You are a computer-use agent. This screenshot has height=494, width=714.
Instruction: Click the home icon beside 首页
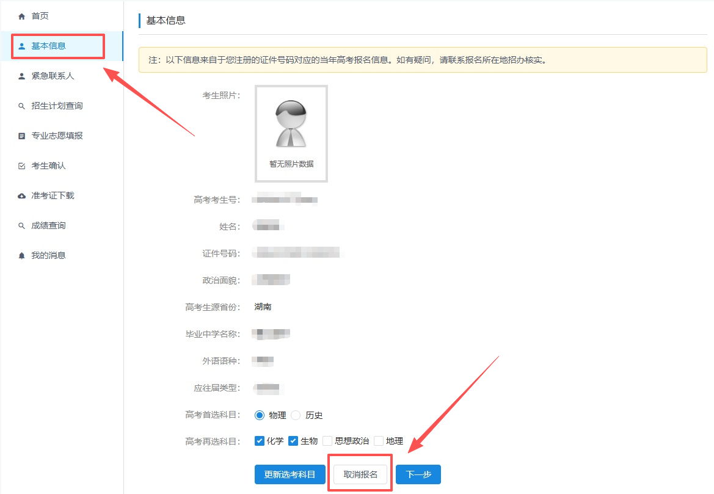22,16
